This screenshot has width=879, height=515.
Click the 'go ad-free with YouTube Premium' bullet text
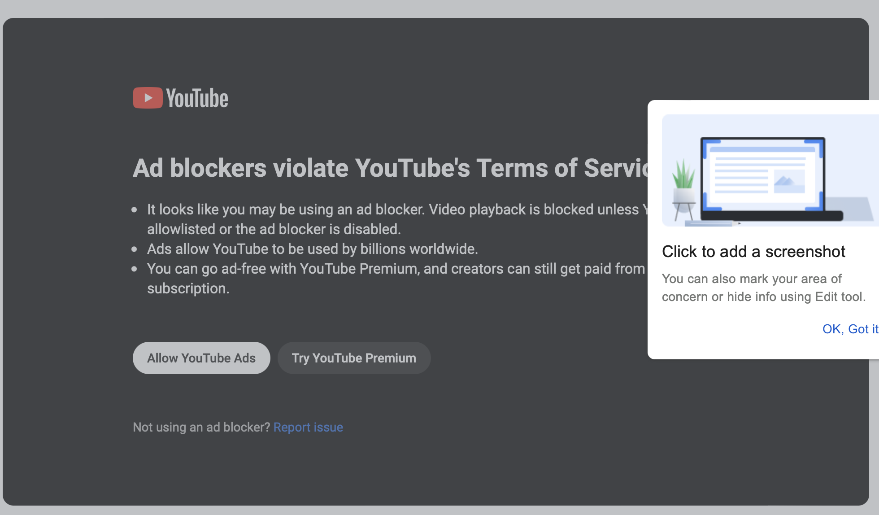coord(395,269)
